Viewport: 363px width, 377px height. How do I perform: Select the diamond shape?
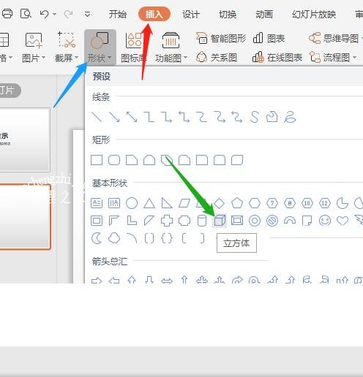[219, 203]
